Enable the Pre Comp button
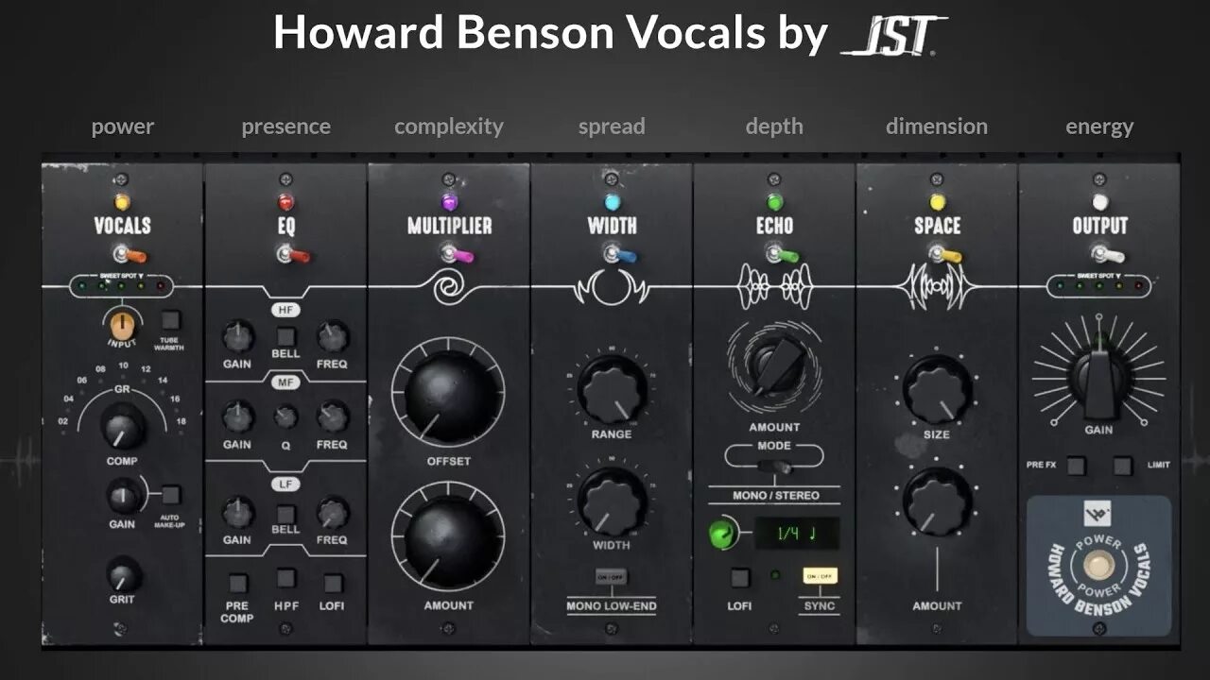This screenshot has height=680, width=1210. (x=238, y=583)
